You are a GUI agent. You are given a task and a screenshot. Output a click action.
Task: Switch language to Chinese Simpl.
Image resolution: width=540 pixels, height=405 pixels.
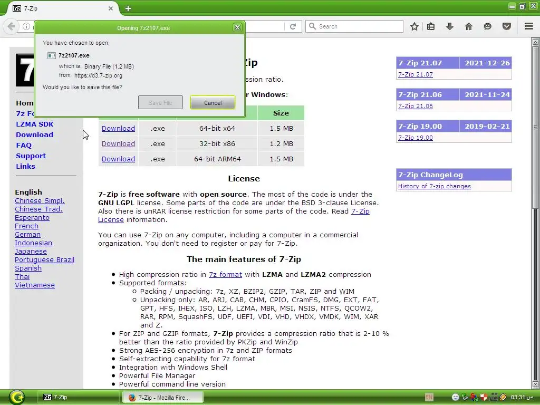[40, 201]
